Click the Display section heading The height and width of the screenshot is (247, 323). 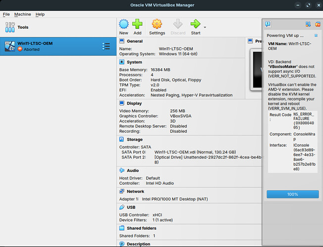point(134,103)
